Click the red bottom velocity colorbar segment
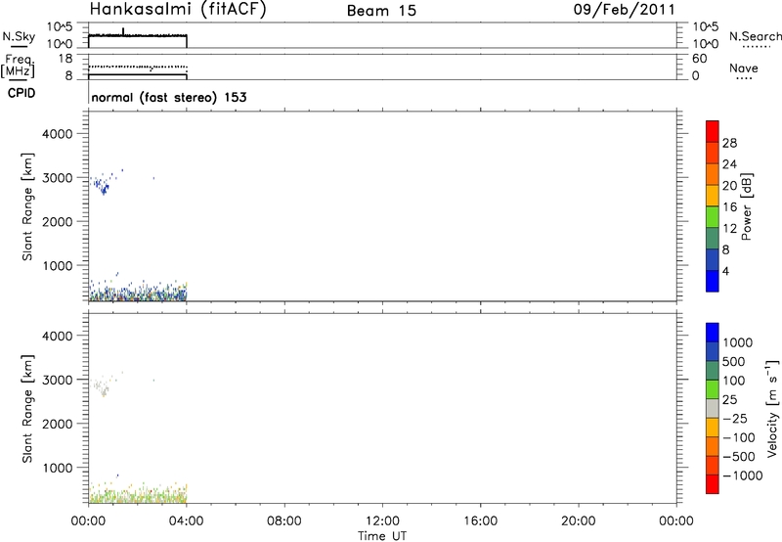This screenshot has width=782, height=542. point(713,484)
